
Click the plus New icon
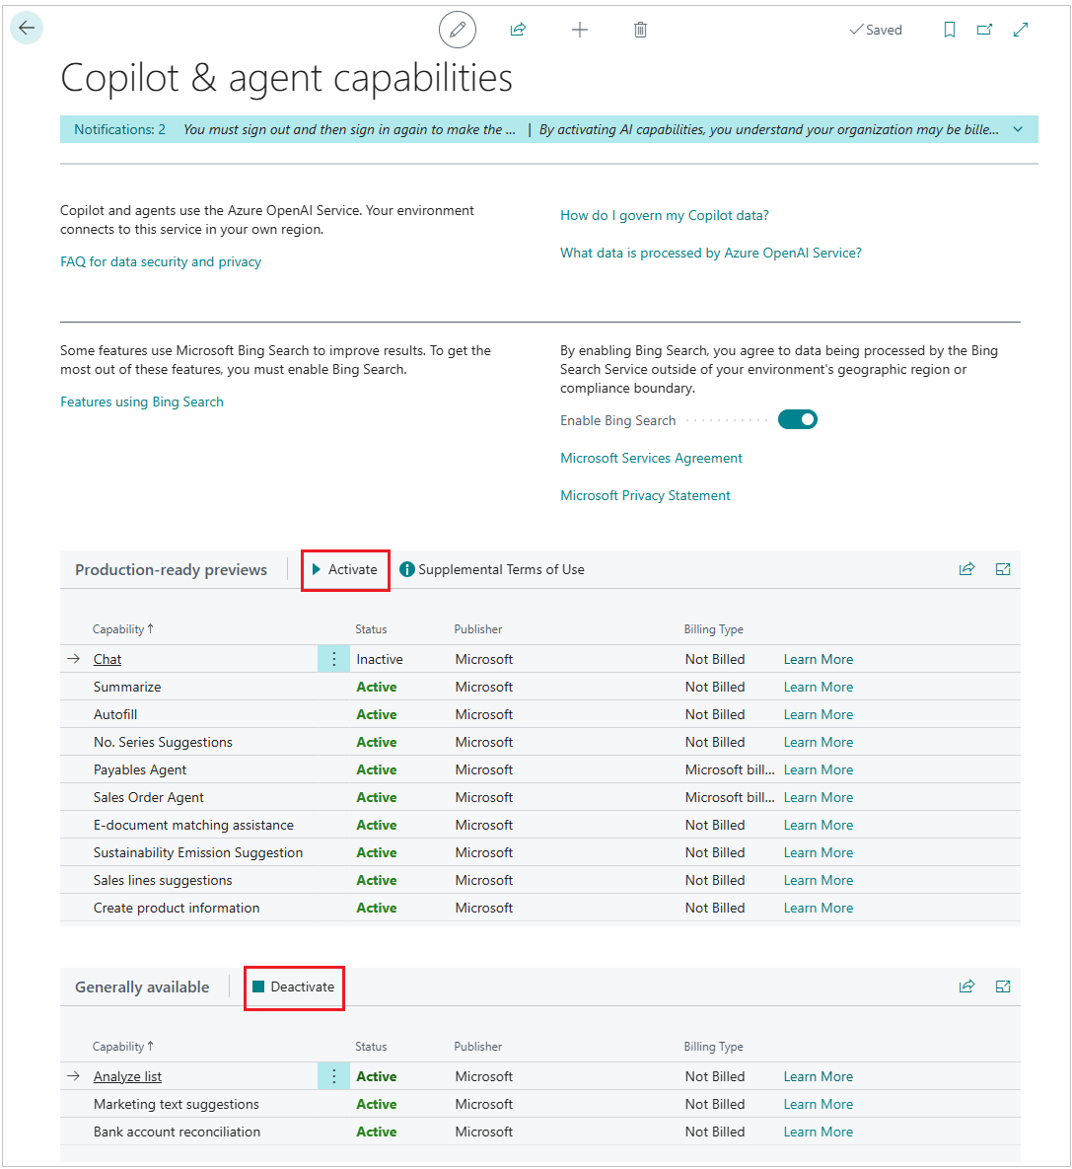pyautogui.click(x=580, y=30)
